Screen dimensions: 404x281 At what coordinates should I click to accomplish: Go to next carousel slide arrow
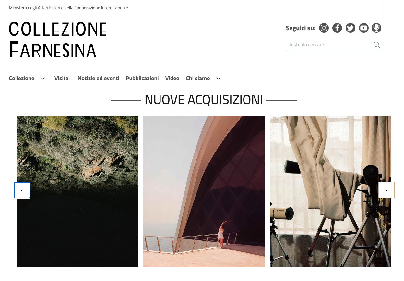click(x=386, y=190)
